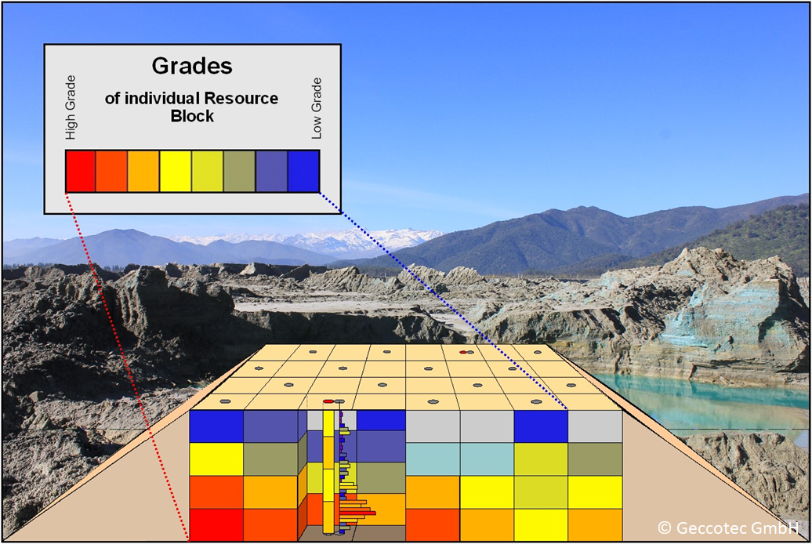Select the red block at model's bottom-left corner
This screenshot has width=812, height=544.
(x=216, y=525)
